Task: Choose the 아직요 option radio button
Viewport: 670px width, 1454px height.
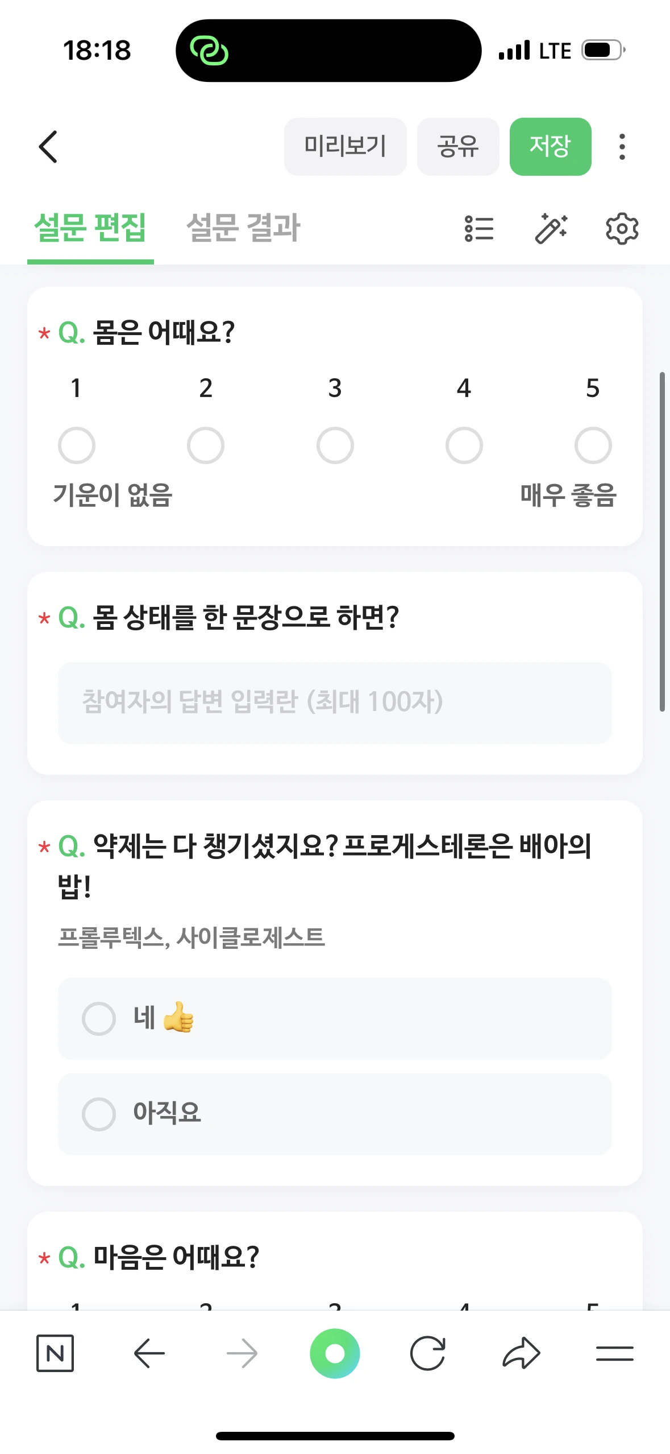Action: (x=99, y=1114)
